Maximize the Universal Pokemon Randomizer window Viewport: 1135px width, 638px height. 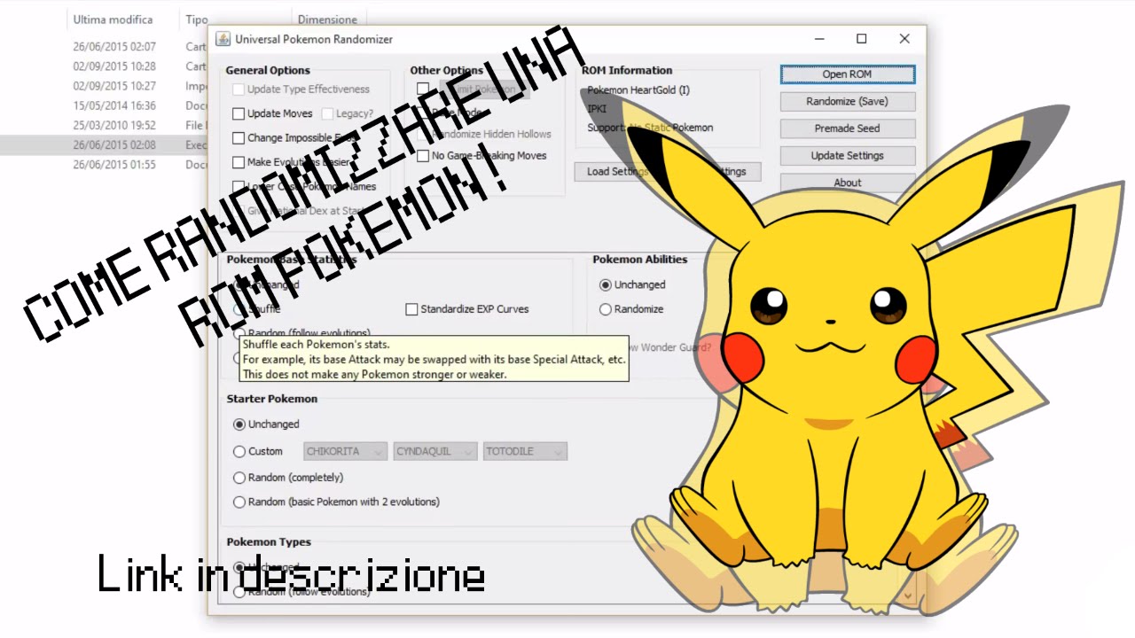click(x=861, y=39)
